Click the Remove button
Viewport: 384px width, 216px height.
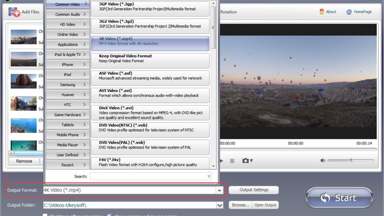click(24, 161)
